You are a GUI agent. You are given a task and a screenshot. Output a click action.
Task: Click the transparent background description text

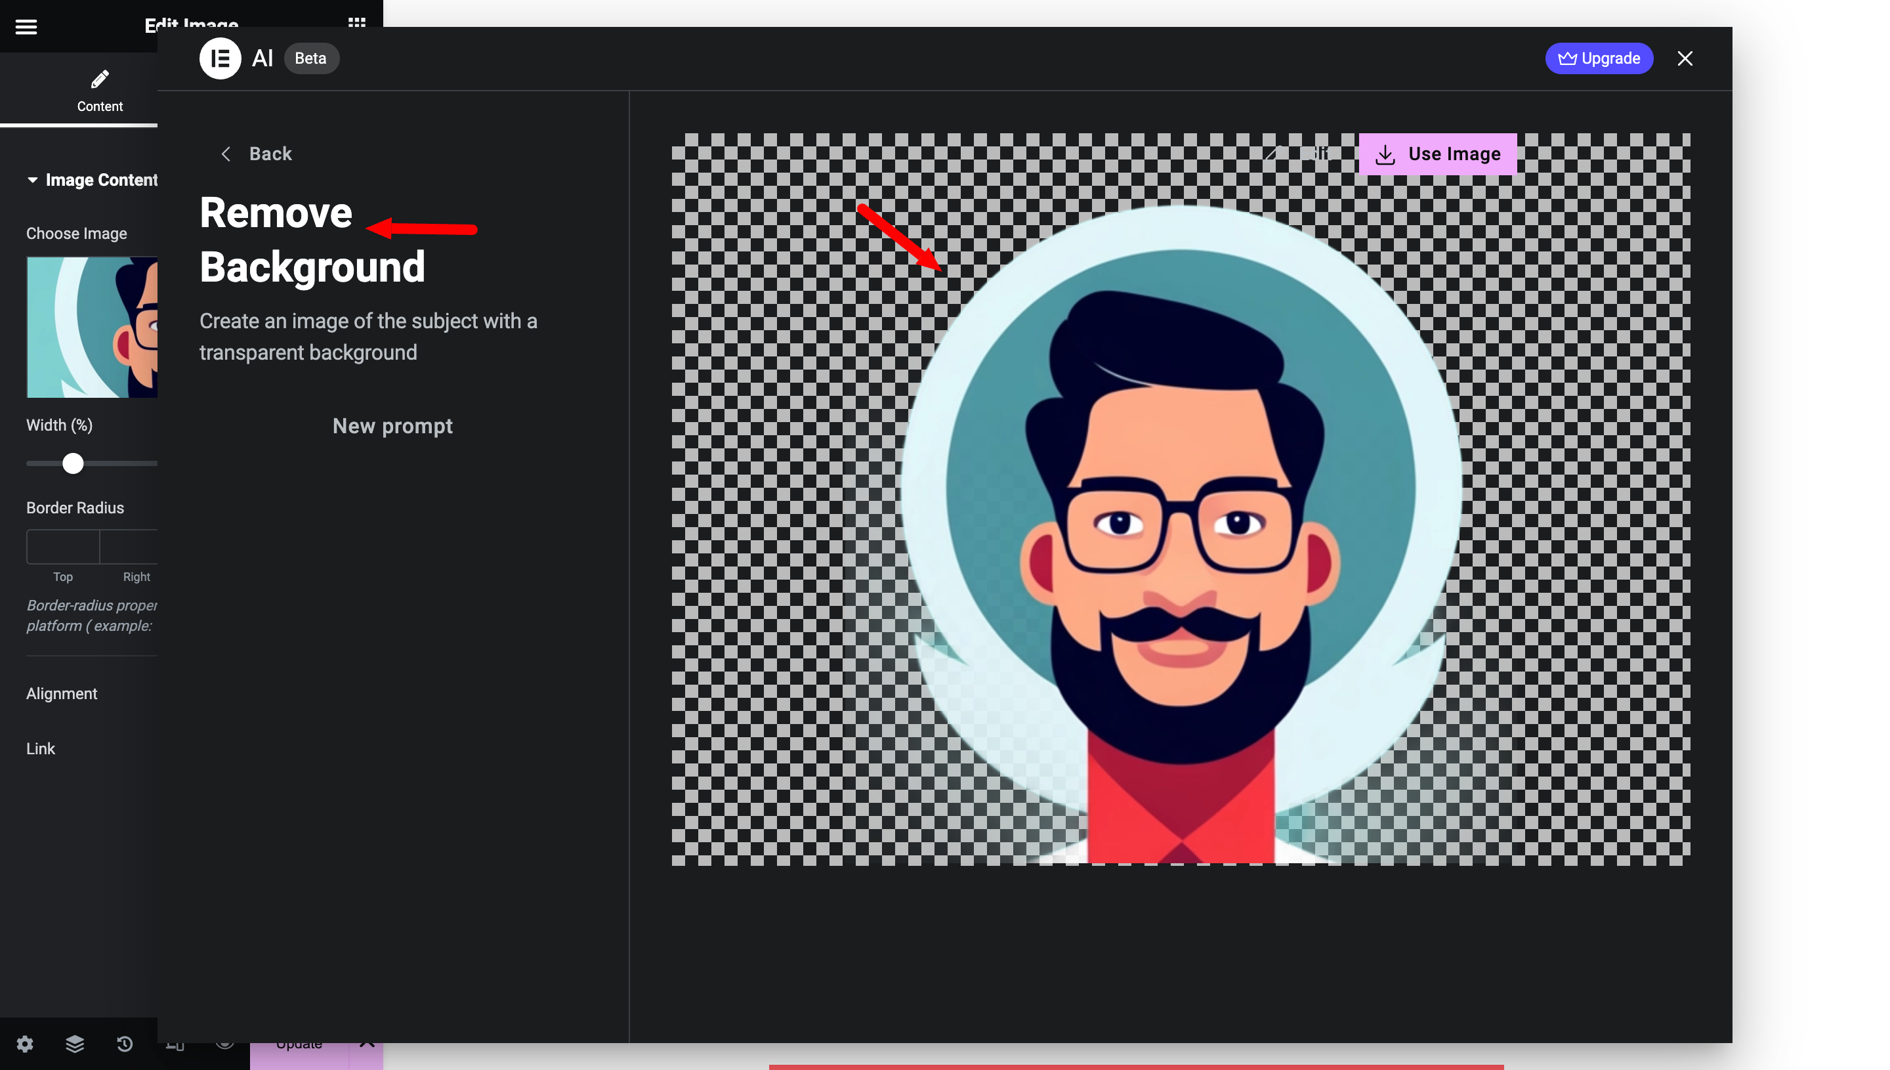[368, 337]
